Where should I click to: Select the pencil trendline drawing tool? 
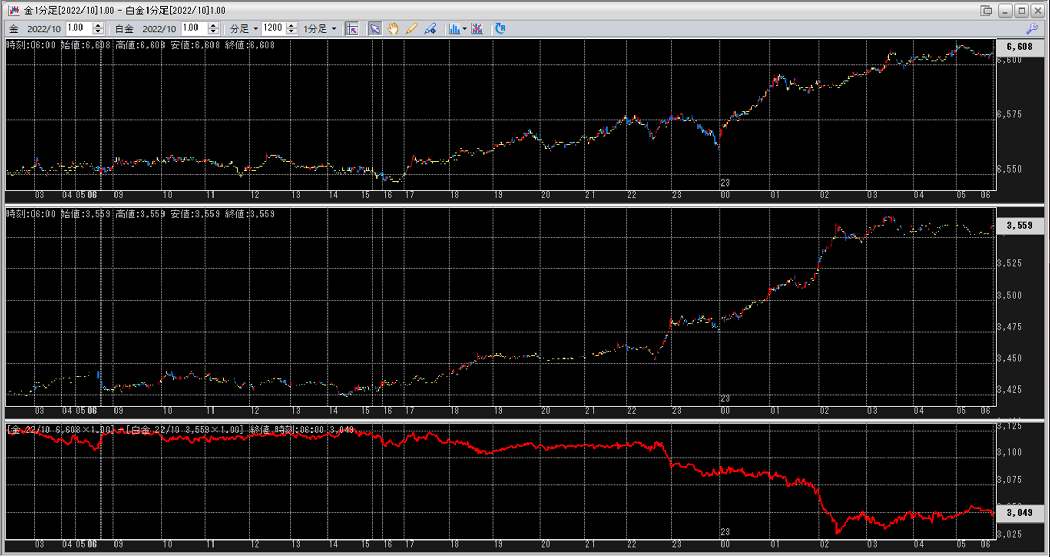[x=412, y=29]
